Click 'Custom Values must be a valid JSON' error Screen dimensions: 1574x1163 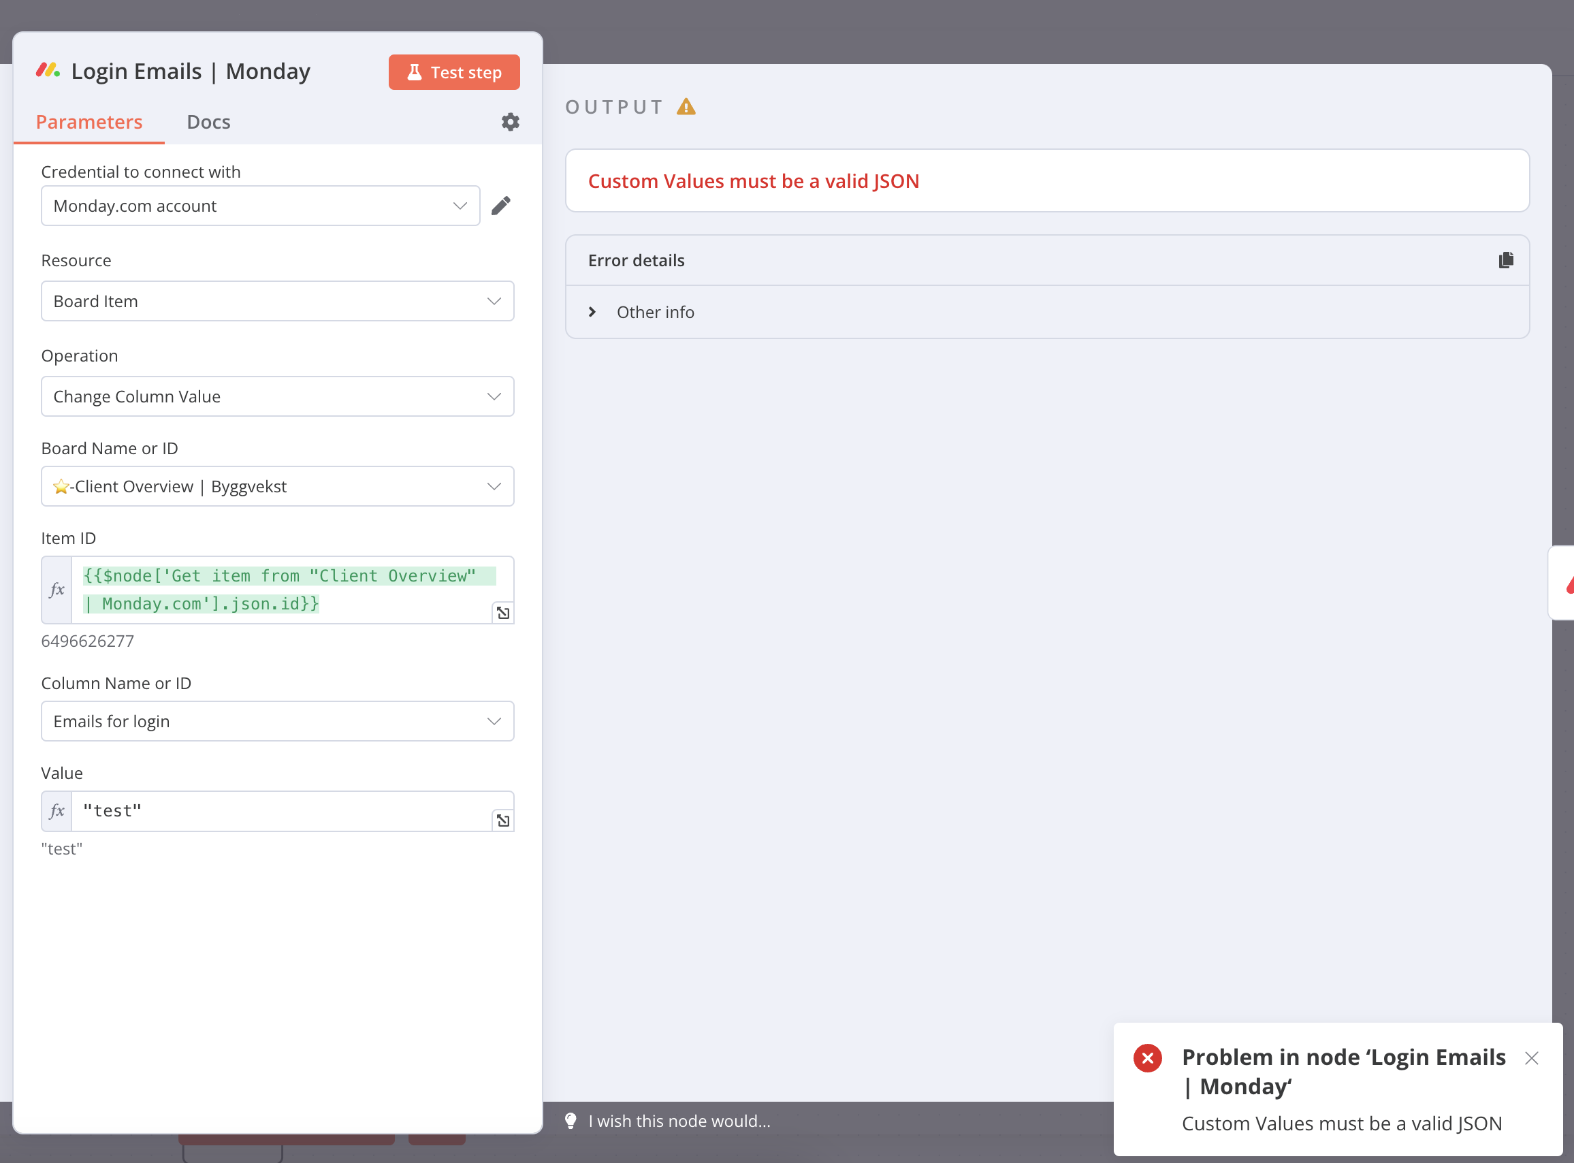point(753,181)
